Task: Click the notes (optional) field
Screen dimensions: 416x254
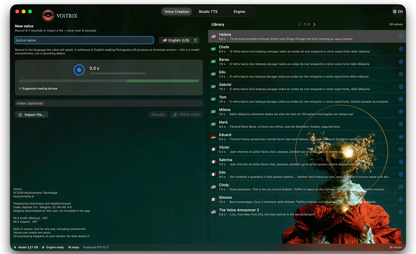Action: 109,103
